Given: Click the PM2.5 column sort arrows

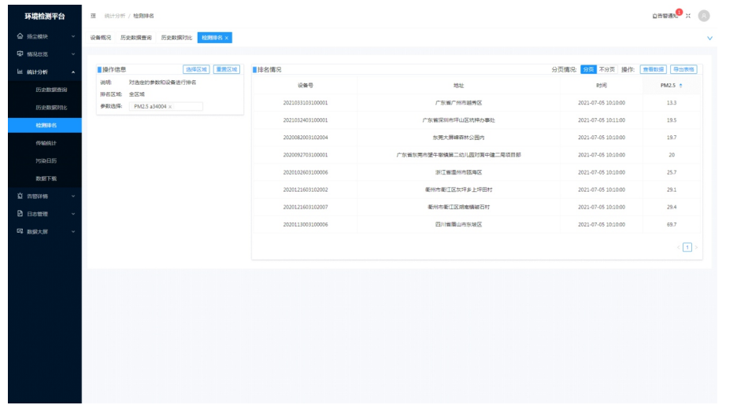Looking at the screenshot, I should coord(680,85).
